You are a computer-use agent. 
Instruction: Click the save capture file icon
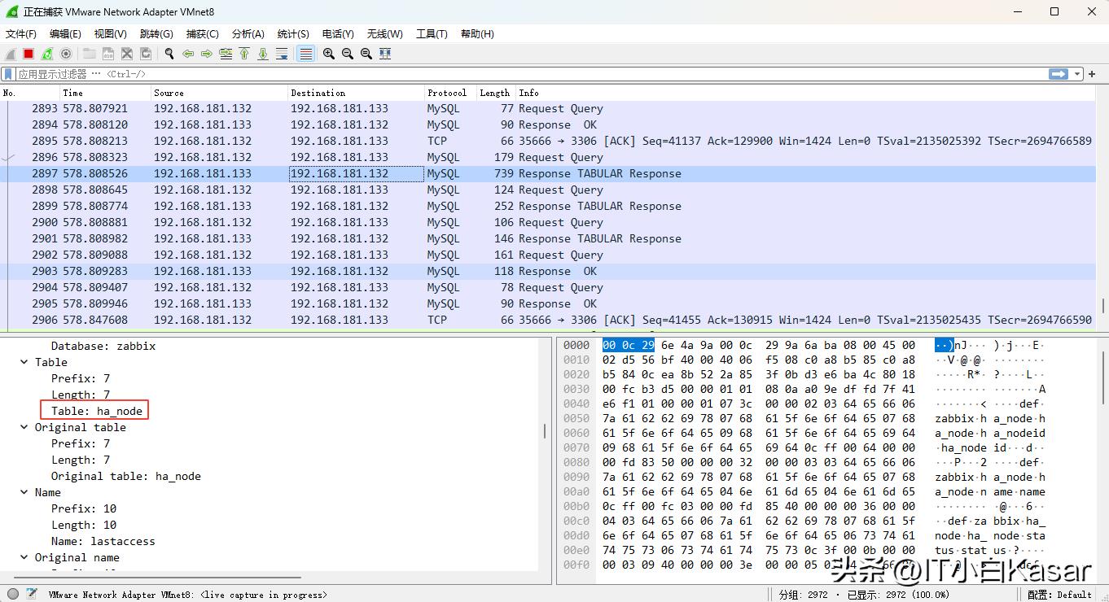[108, 54]
